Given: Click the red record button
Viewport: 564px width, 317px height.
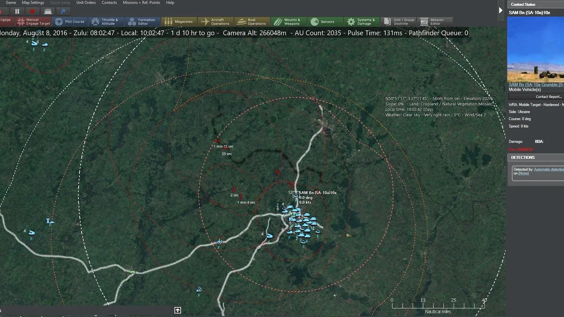Looking at the screenshot, I should coord(32,11).
